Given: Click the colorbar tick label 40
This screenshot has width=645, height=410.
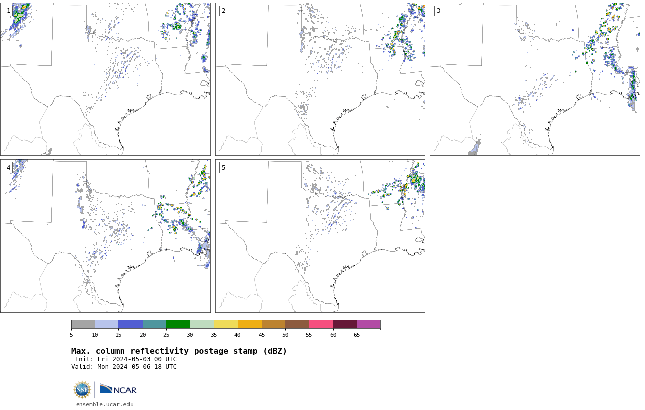Looking at the screenshot, I should pos(237,335).
